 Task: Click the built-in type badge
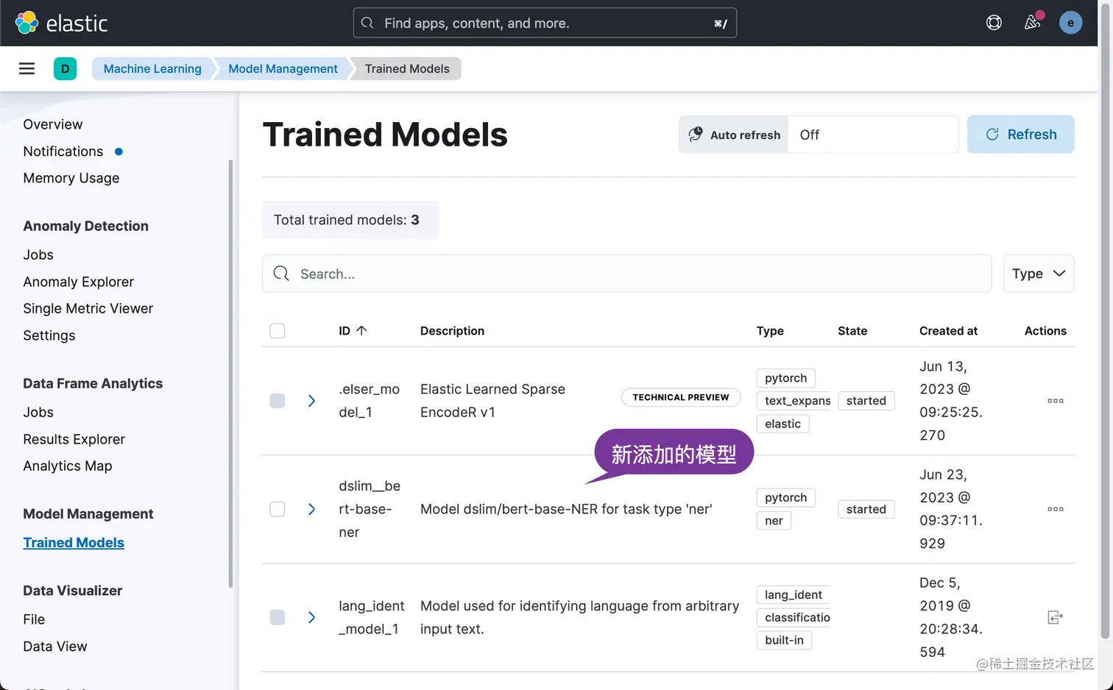point(784,640)
